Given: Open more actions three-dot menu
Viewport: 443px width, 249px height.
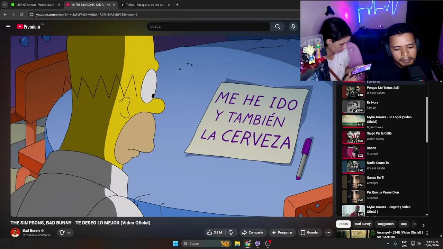Looking at the screenshot, I should click(x=328, y=232).
